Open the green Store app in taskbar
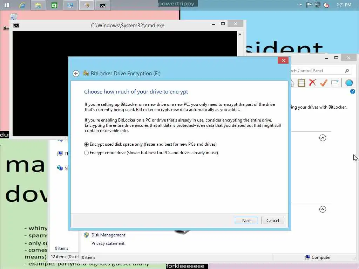Viewport: 359px width, 269px height. (x=54, y=5)
